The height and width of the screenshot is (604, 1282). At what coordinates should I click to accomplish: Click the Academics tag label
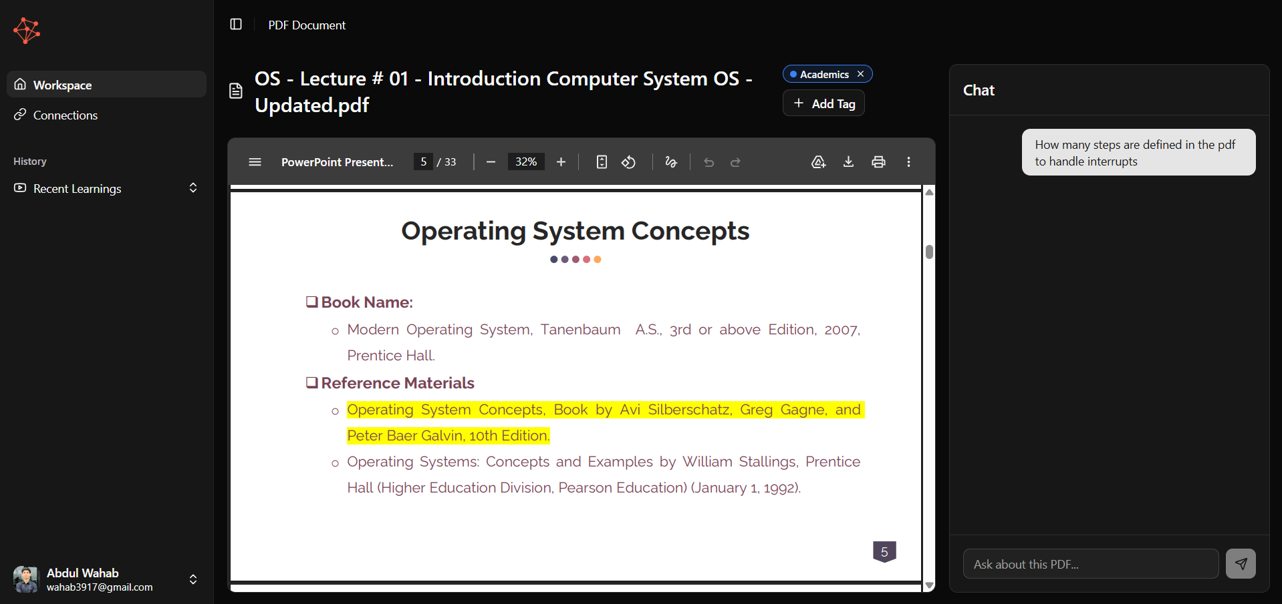click(824, 74)
